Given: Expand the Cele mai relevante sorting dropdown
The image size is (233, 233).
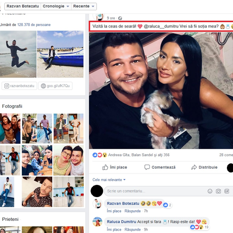Looking at the screenshot, I should [109, 180].
